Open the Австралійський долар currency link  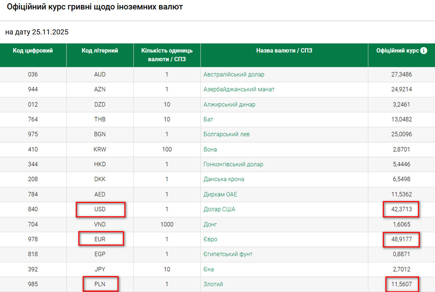[x=234, y=74]
